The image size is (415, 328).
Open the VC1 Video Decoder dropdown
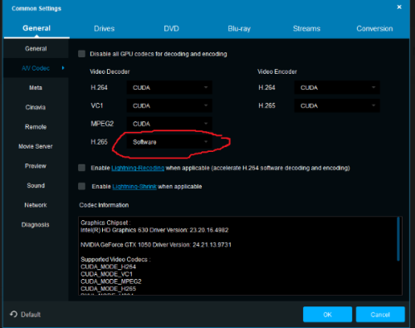tap(169, 105)
